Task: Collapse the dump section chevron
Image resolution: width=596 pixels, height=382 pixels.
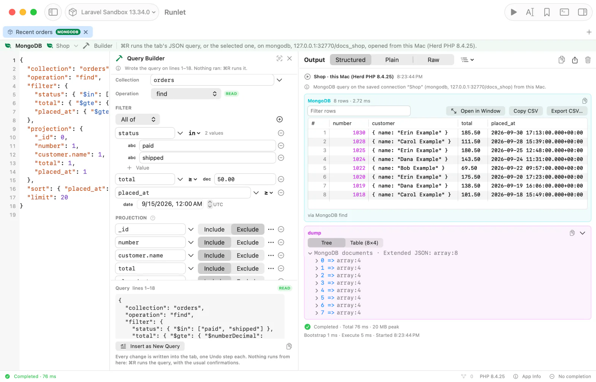Action: click(583, 233)
